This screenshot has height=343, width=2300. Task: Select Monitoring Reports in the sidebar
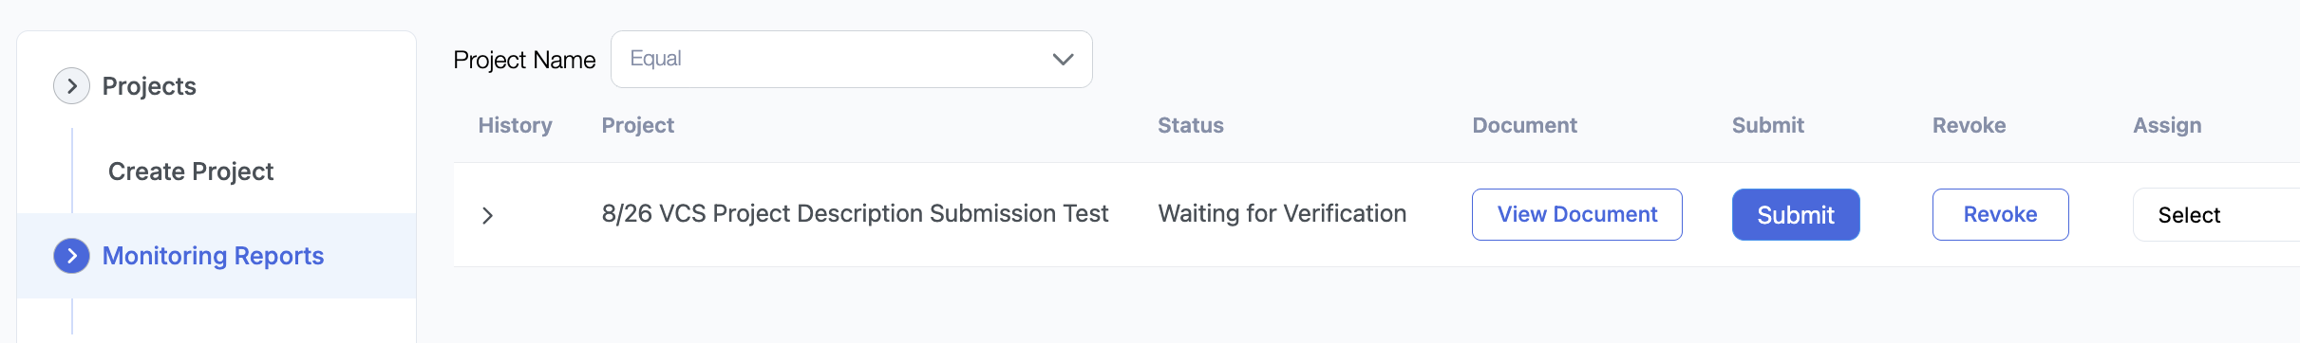click(213, 256)
